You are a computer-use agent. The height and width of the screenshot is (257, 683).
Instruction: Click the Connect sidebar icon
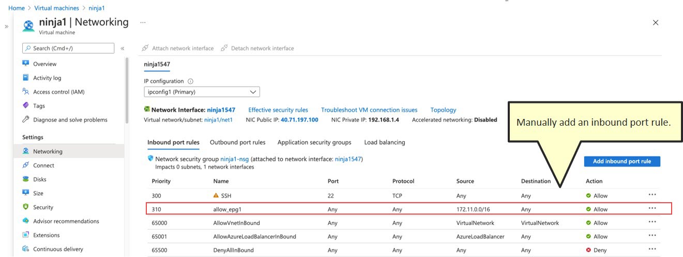pyautogui.click(x=26, y=165)
